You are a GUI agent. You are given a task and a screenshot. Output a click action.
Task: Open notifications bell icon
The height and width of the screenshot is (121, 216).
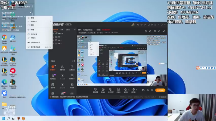[159, 31]
